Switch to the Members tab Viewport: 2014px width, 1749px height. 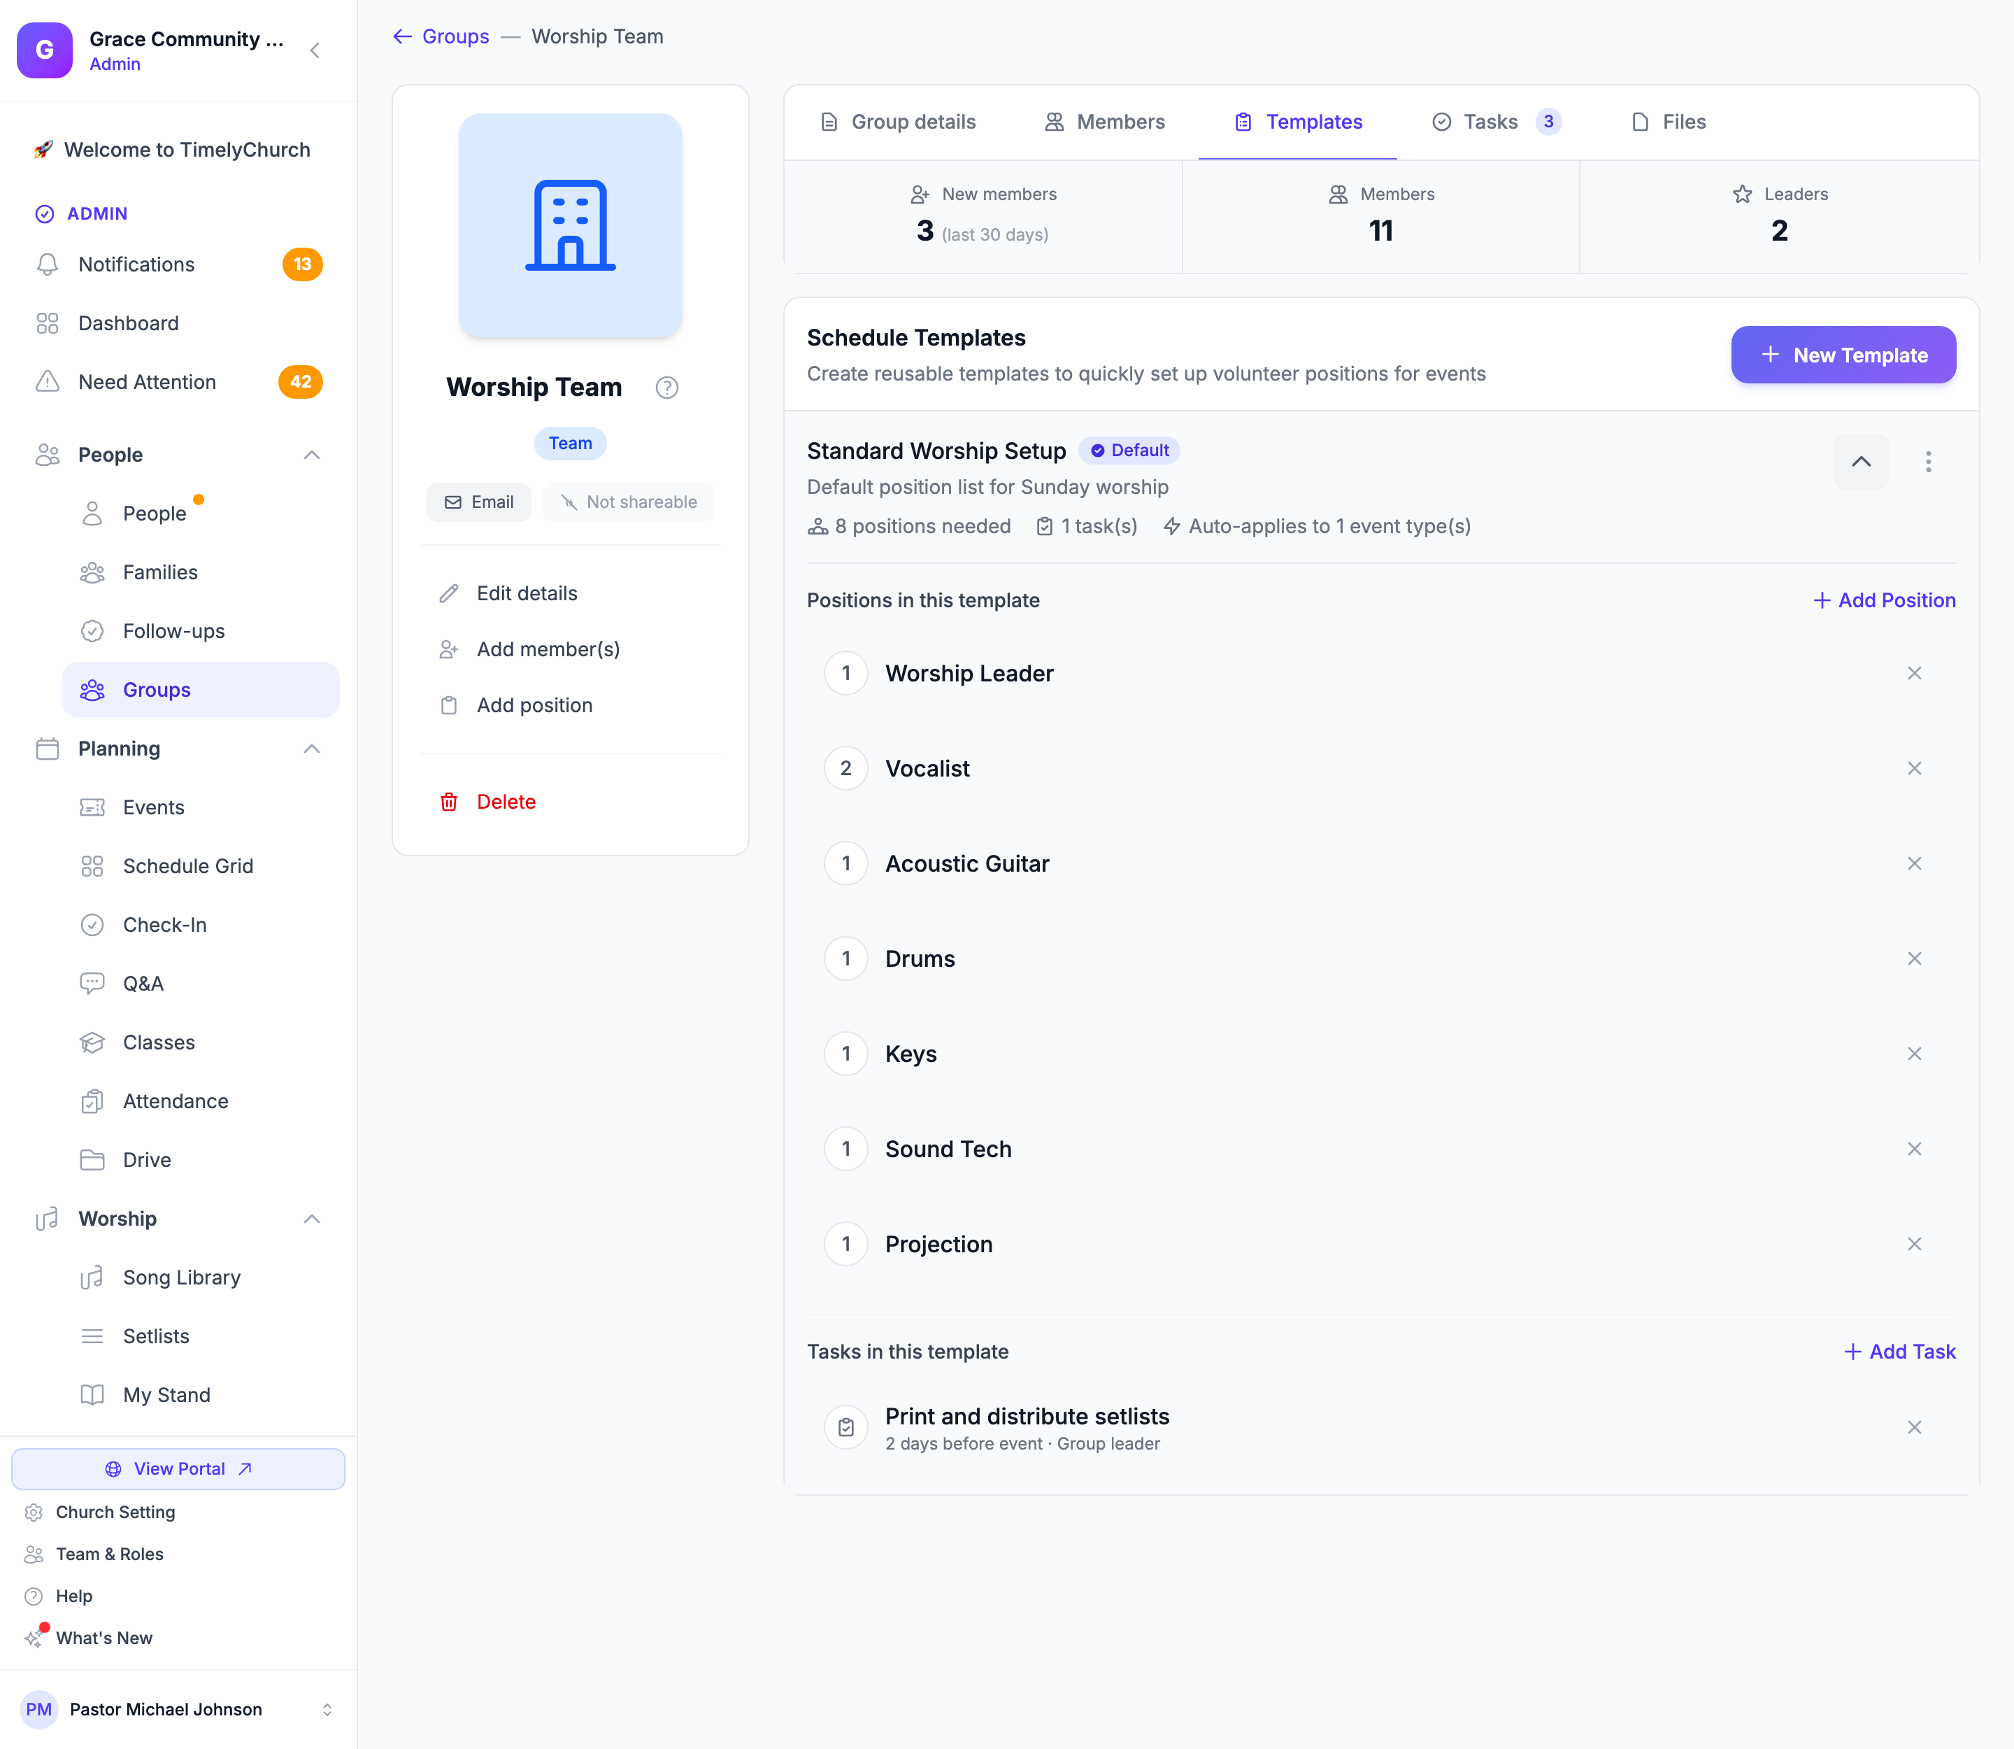[x=1105, y=122]
